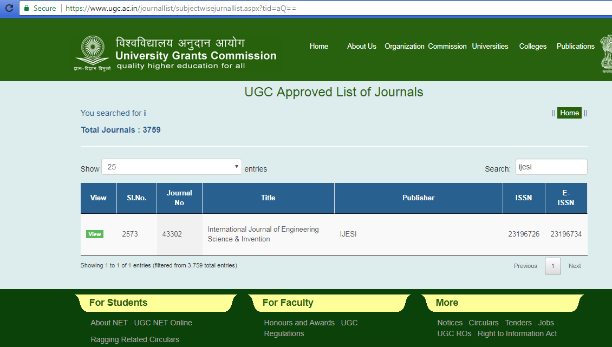Click the national emblem at header right

pos(606,54)
